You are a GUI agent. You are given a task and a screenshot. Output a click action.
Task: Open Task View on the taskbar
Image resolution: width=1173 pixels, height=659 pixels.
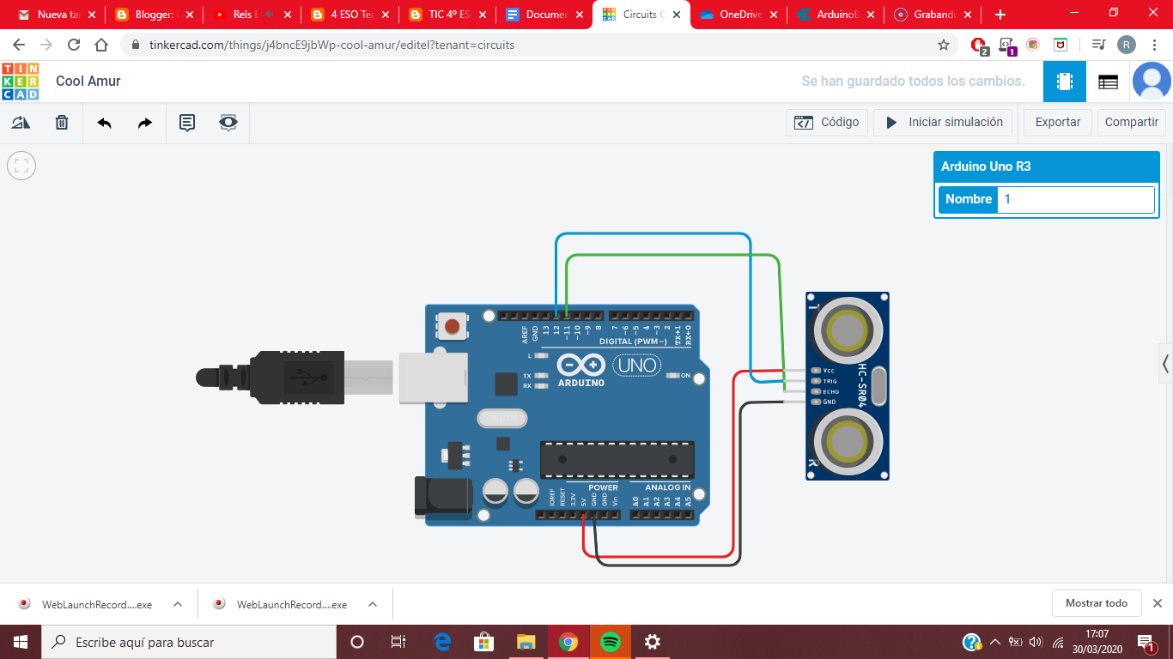[x=398, y=642]
